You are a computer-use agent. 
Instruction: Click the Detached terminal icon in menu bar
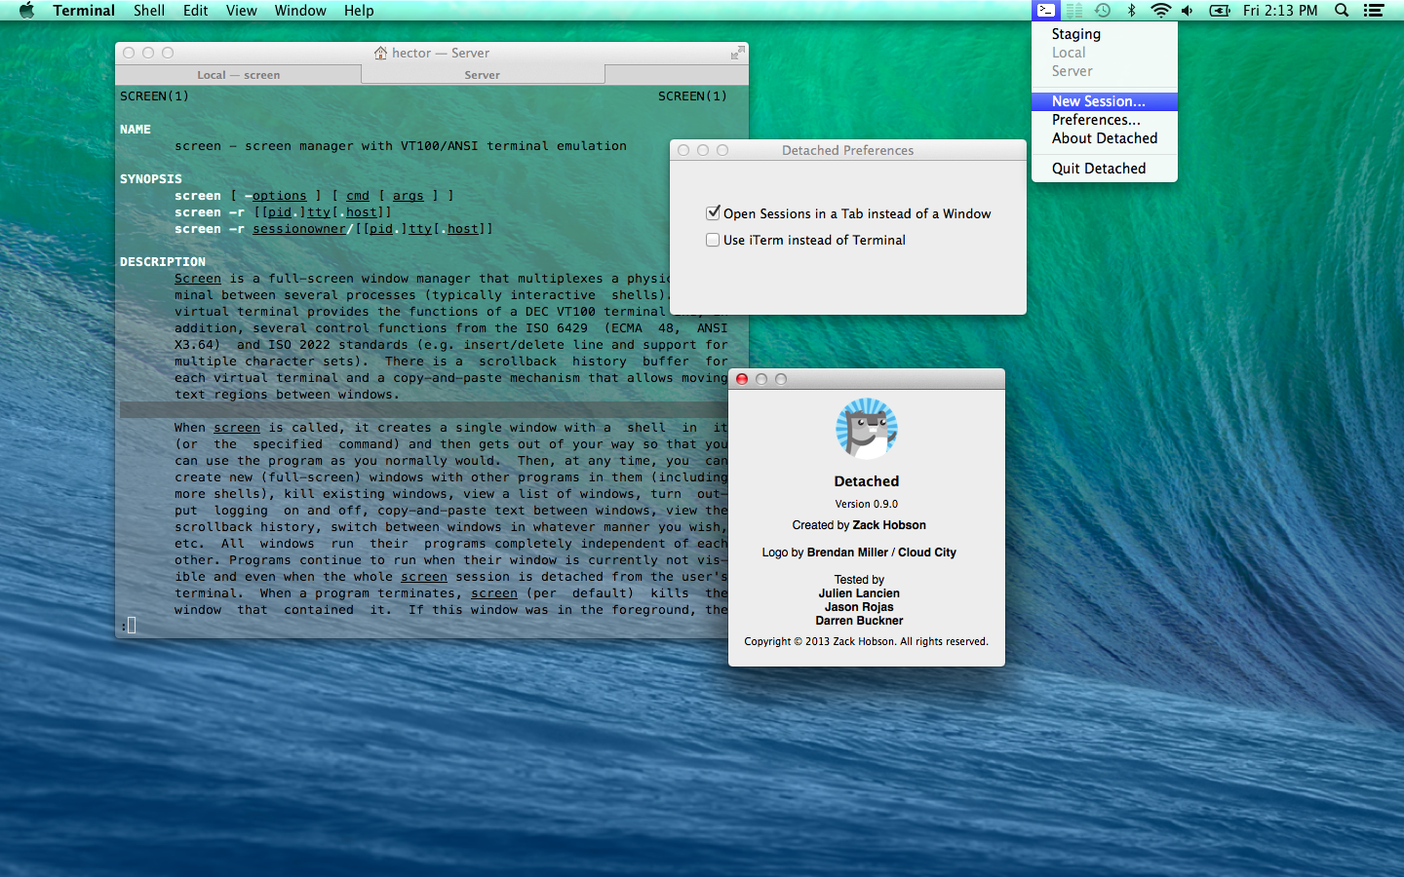click(x=1045, y=11)
